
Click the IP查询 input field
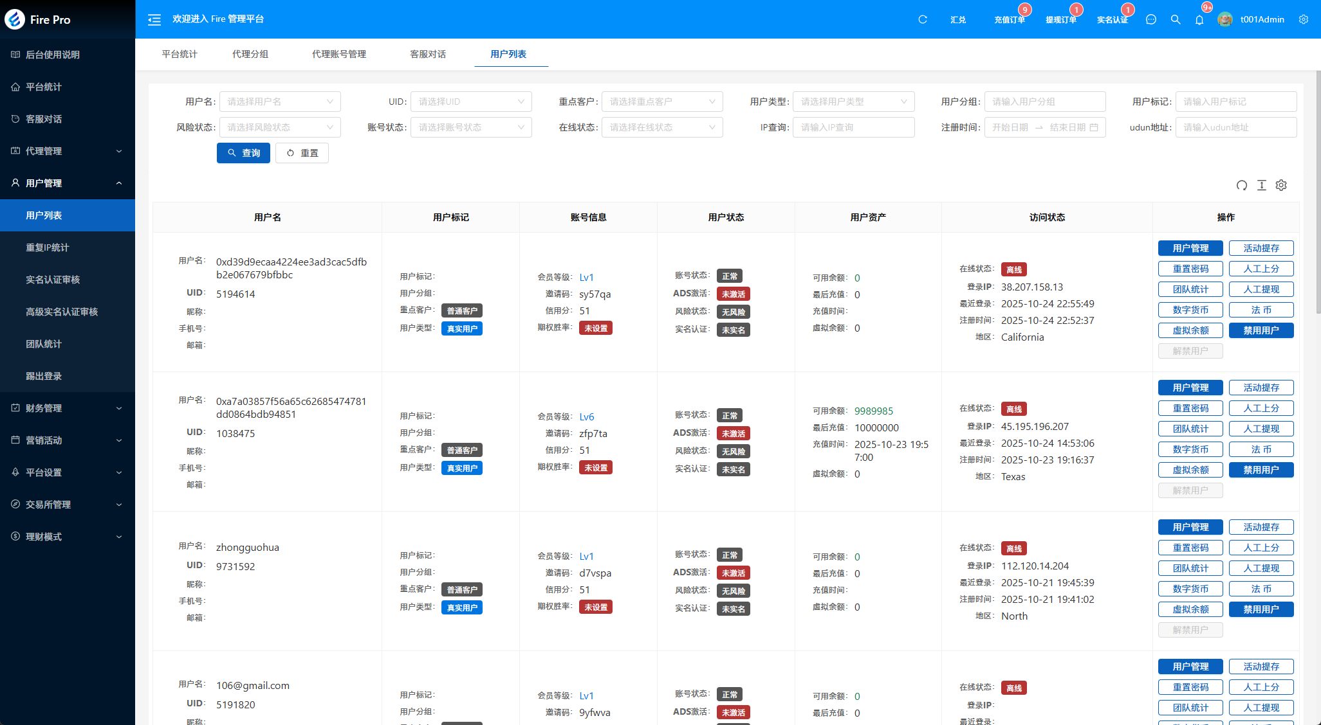click(853, 127)
